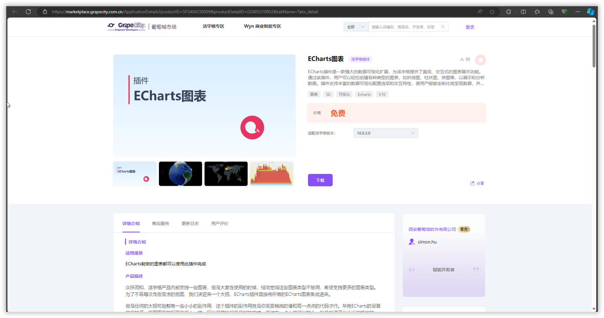Open the browser more options menu

point(578,11)
